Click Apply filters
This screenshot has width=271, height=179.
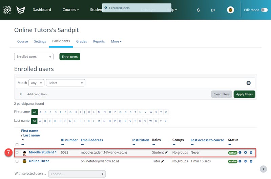click(x=244, y=94)
